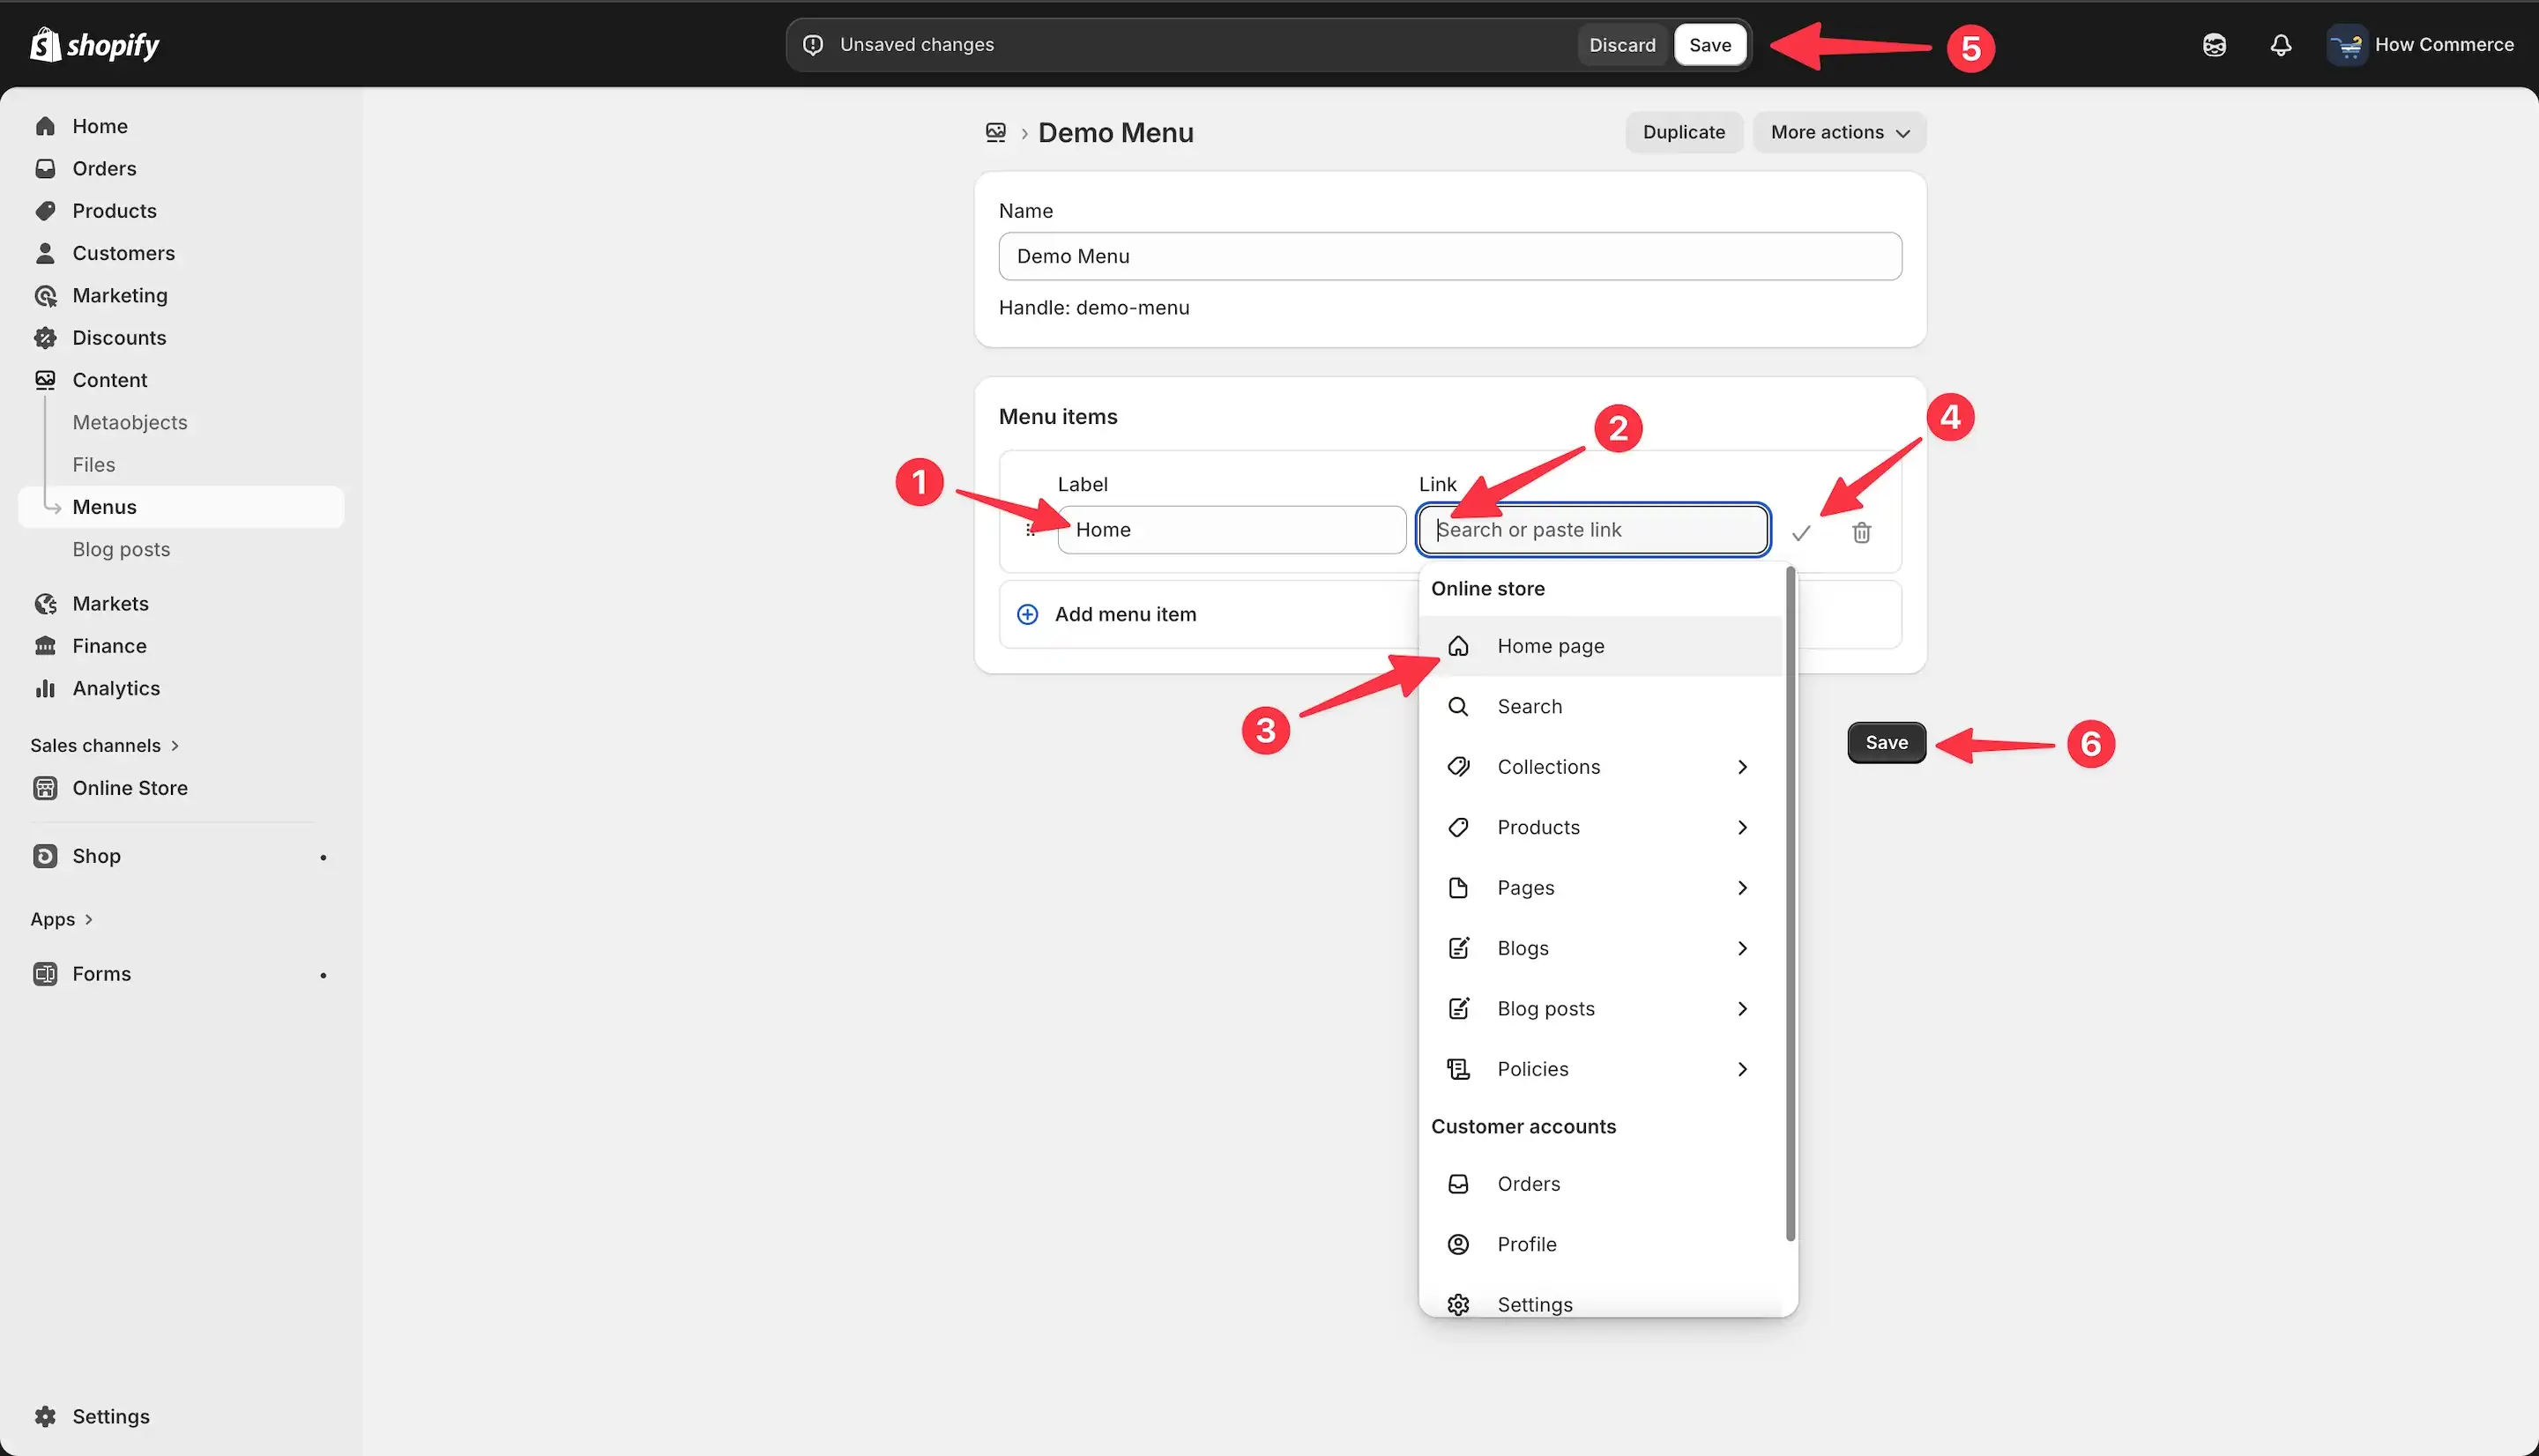Viewport: 2539px width, 1456px height.
Task: Expand the Products submenu chevron
Action: click(1742, 828)
